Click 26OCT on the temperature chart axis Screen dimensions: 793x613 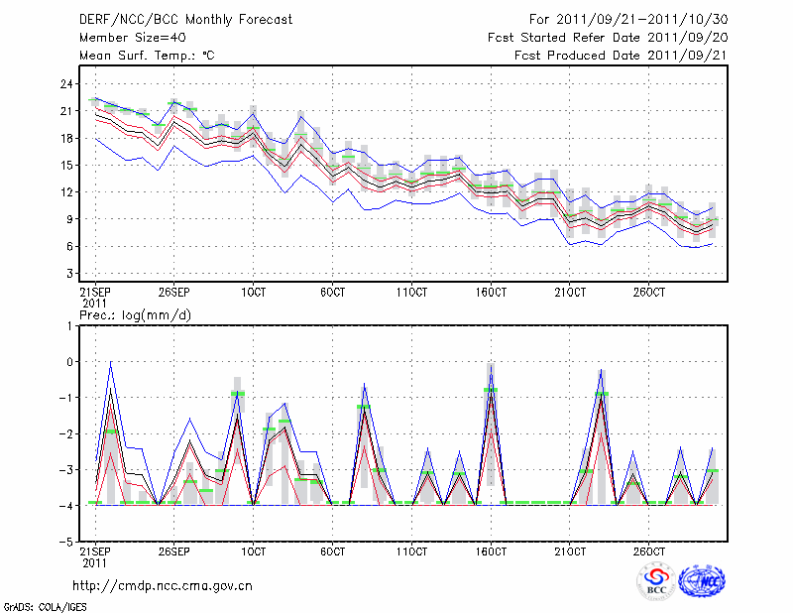pos(649,295)
